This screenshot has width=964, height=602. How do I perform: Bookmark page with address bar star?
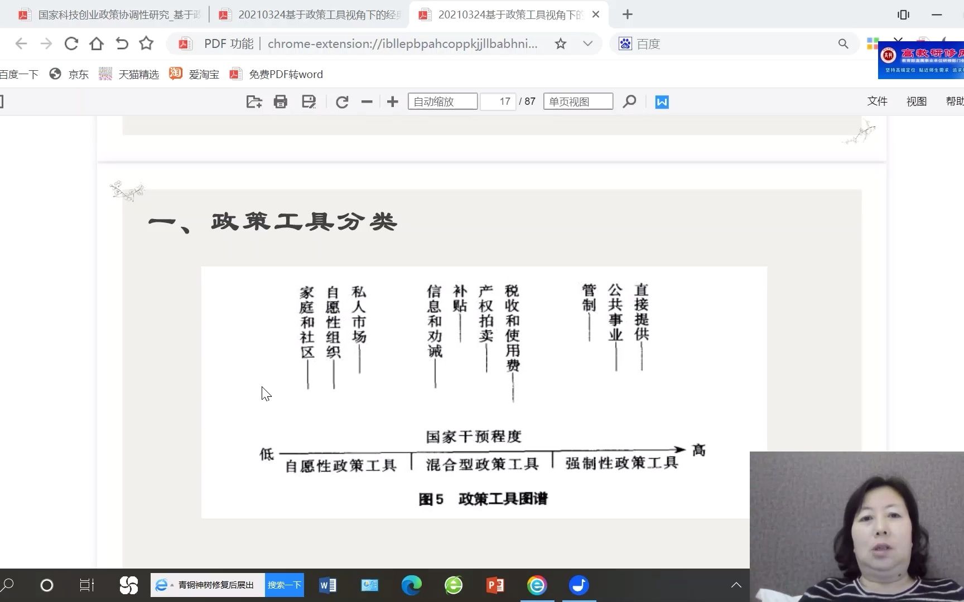pyautogui.click(x=561, y=43)
